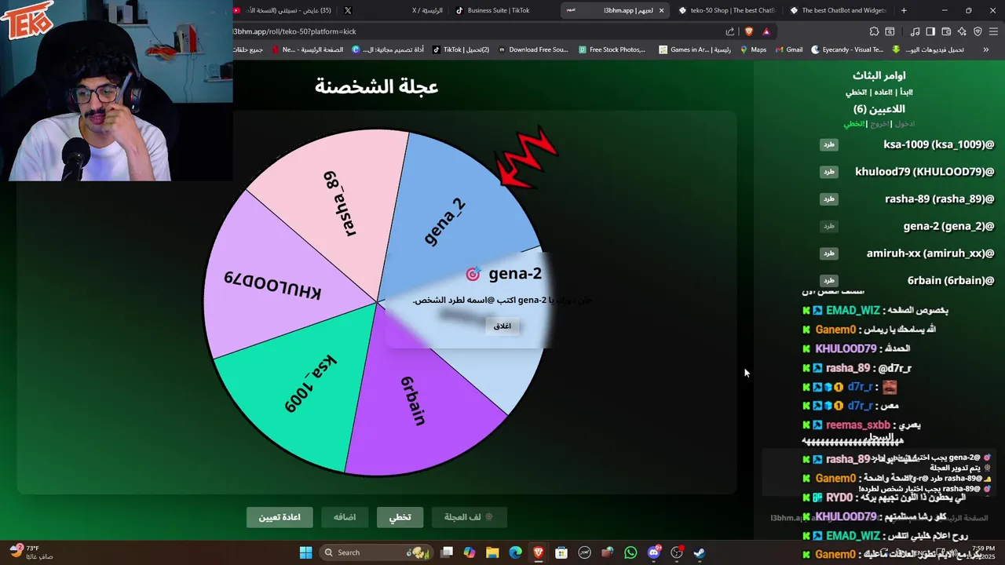Open the Gmail bookmark

click(788, 49)
